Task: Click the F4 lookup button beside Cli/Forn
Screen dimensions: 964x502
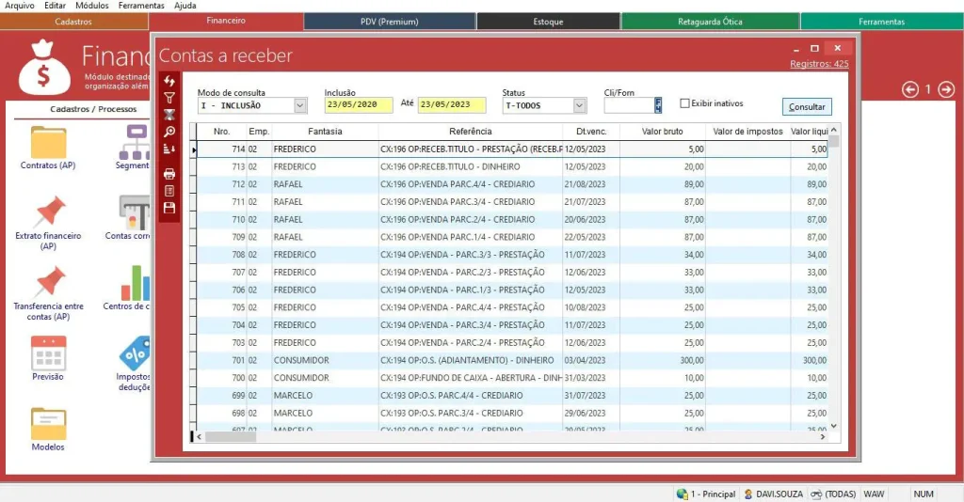Action: pos(658,105)
